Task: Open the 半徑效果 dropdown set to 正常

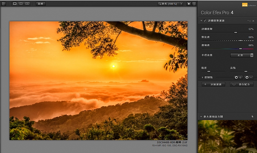Action: (242, 55)
